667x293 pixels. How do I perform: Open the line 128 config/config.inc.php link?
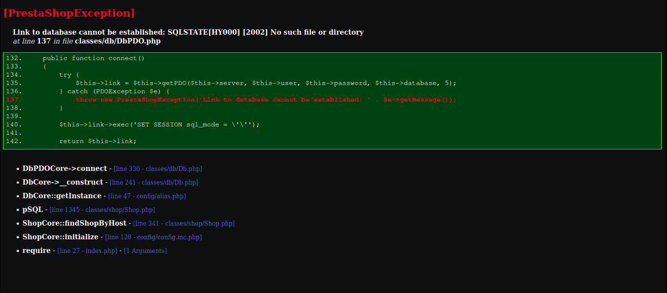pos(153,237)
